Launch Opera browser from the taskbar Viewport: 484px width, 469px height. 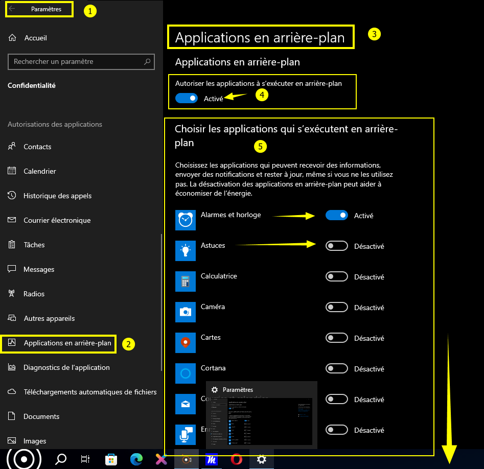237,459
